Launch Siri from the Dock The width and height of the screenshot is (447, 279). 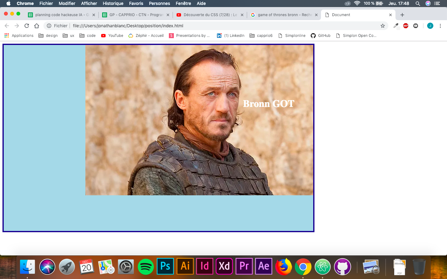47,267
